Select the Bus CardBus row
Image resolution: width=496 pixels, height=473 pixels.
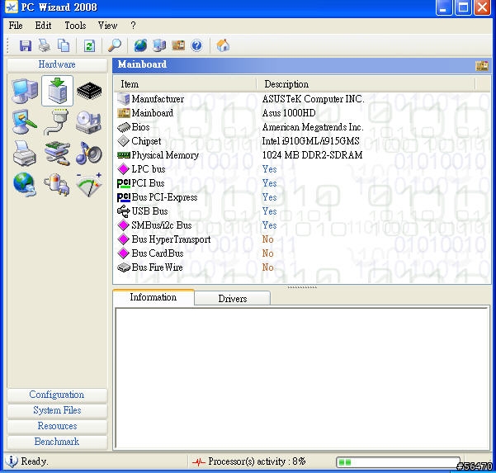pyautogui.click(x=302, y=253)
